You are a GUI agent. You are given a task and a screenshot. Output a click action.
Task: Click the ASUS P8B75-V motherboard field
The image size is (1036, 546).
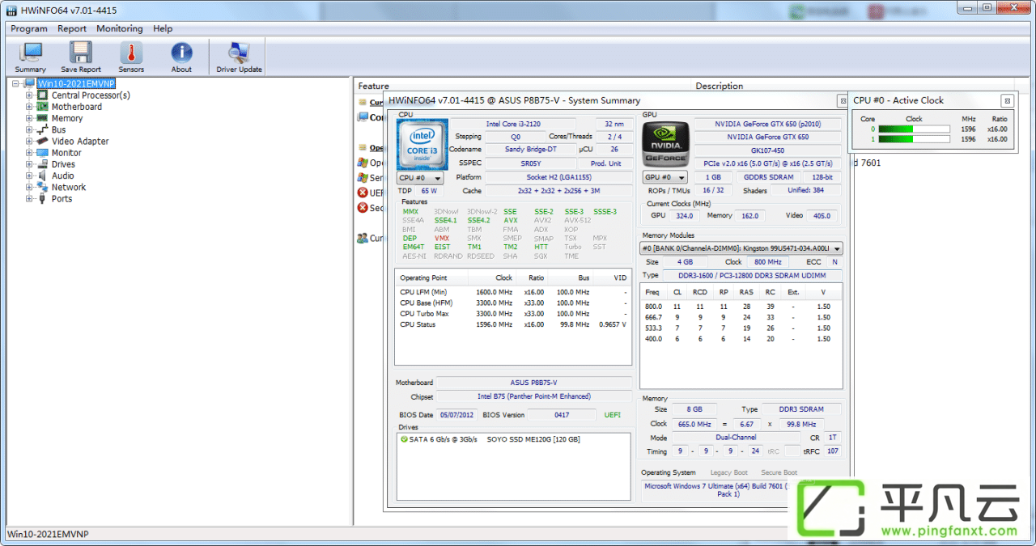point(533,383)
